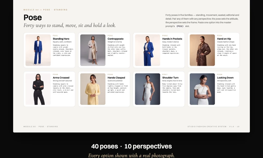Click the Hands Clasped yellow cardigan photo

93,89
